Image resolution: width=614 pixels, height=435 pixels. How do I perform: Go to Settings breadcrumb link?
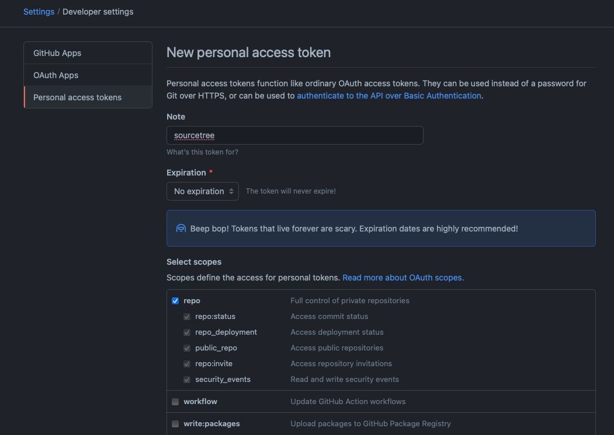(x=39, y=12)
